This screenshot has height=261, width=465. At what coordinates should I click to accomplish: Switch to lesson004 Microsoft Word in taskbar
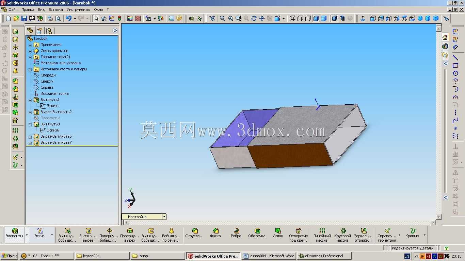point(269,256)
